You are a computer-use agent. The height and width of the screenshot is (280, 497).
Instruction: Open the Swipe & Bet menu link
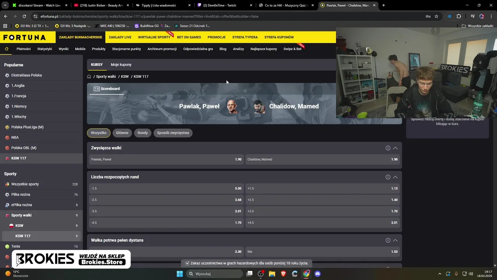[292, 49]
